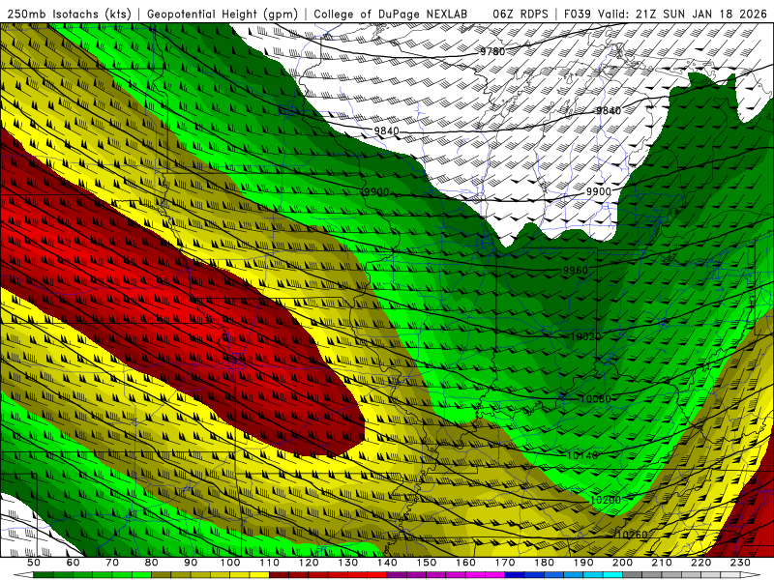
Task: Click the bright magenta swatch just before 170
Action: [494, 575]
